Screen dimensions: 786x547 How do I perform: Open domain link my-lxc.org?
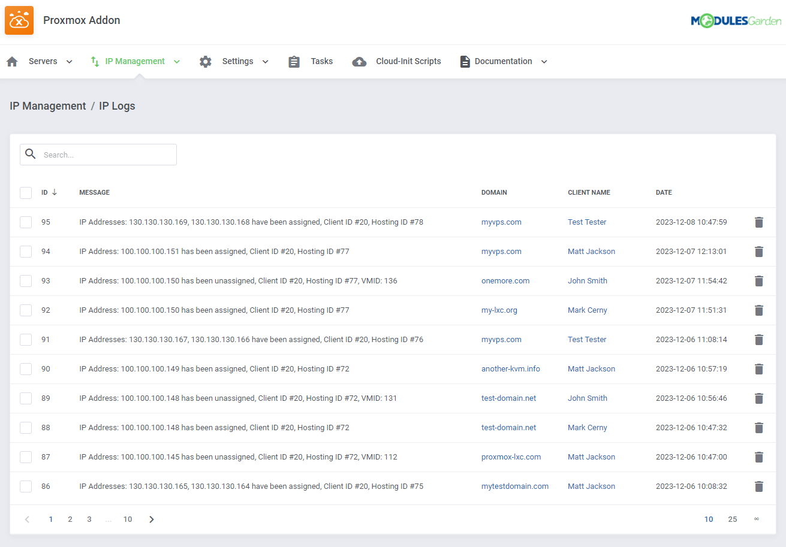(x=499, y=310)
